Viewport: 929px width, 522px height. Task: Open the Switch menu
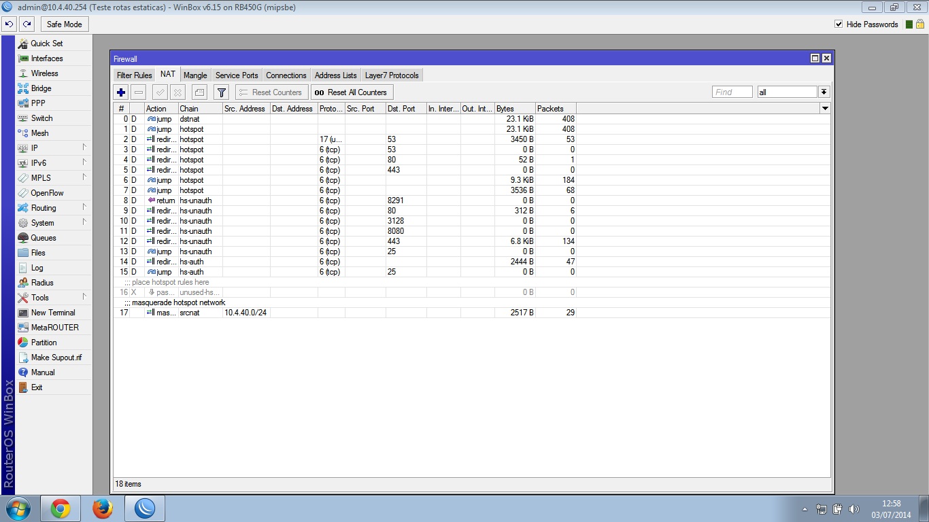pyautogui.click(x=54, y=118)
